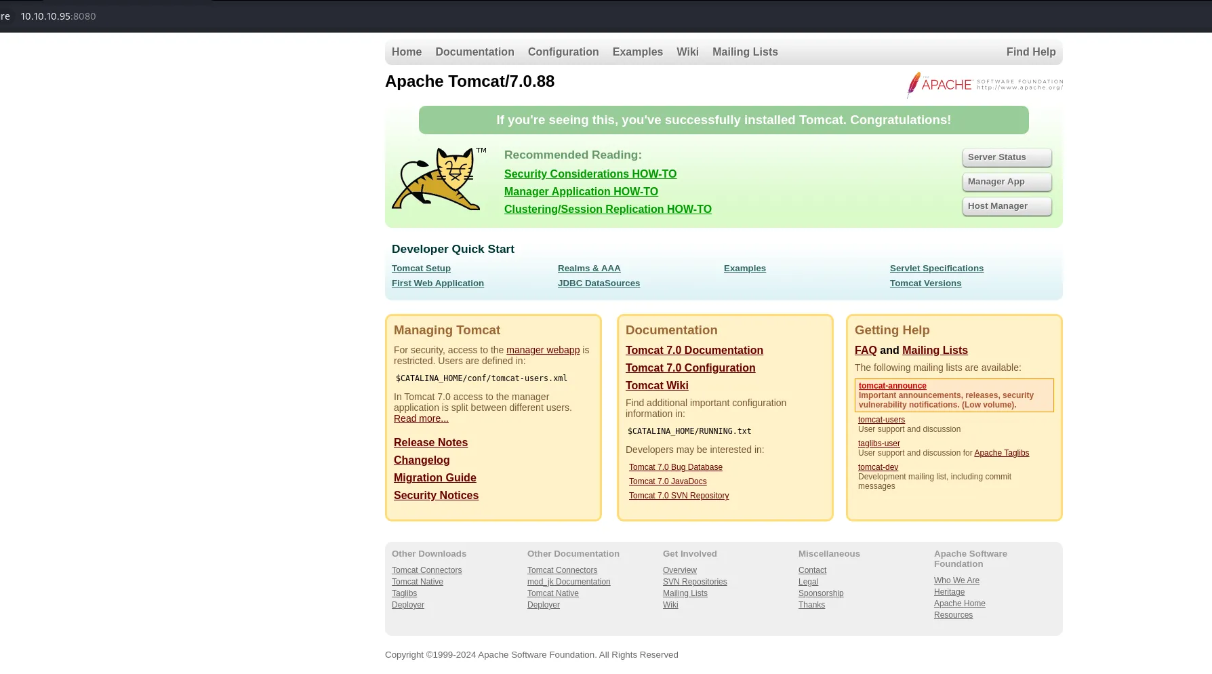This screenshot has width=1212, height=674.
Task: Open the JDBC DataSources quick start link
Action: pyautogui.click(x=599, y=283)
